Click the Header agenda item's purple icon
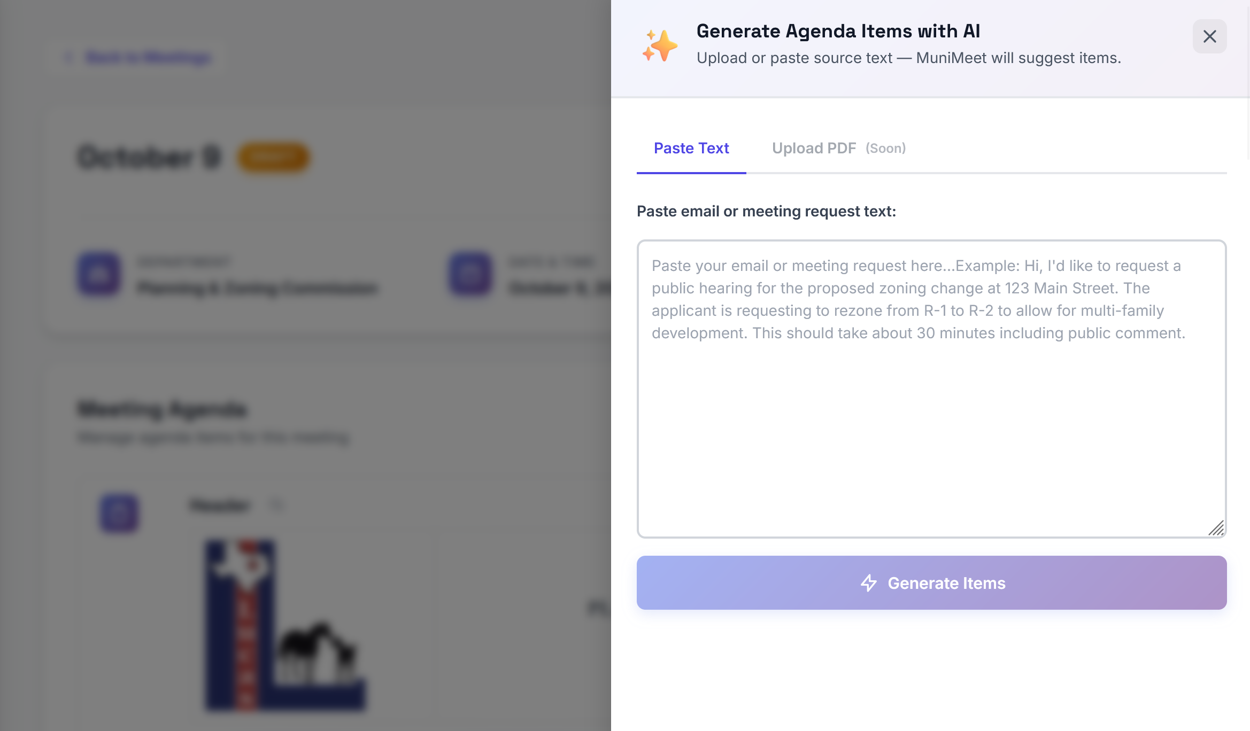 click(x=119, y=514)
